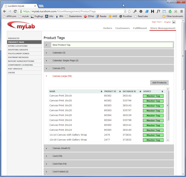
Task: Open Pay Invoice in the sidebar
Action: pos(24,69)
